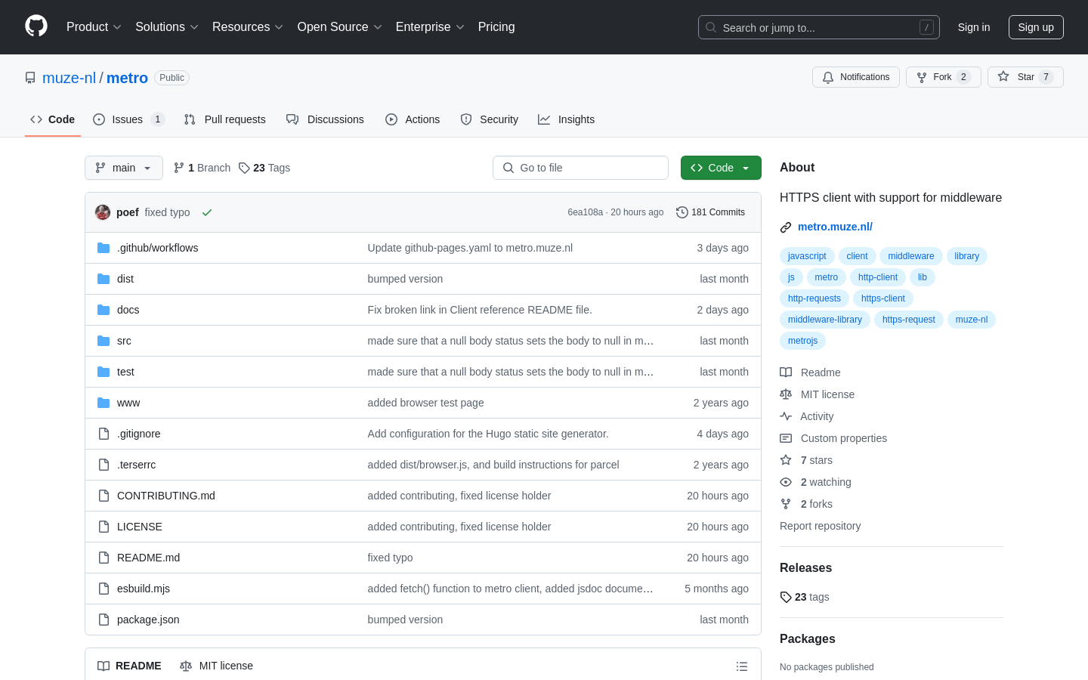Expand the Solutions menu

167,27
